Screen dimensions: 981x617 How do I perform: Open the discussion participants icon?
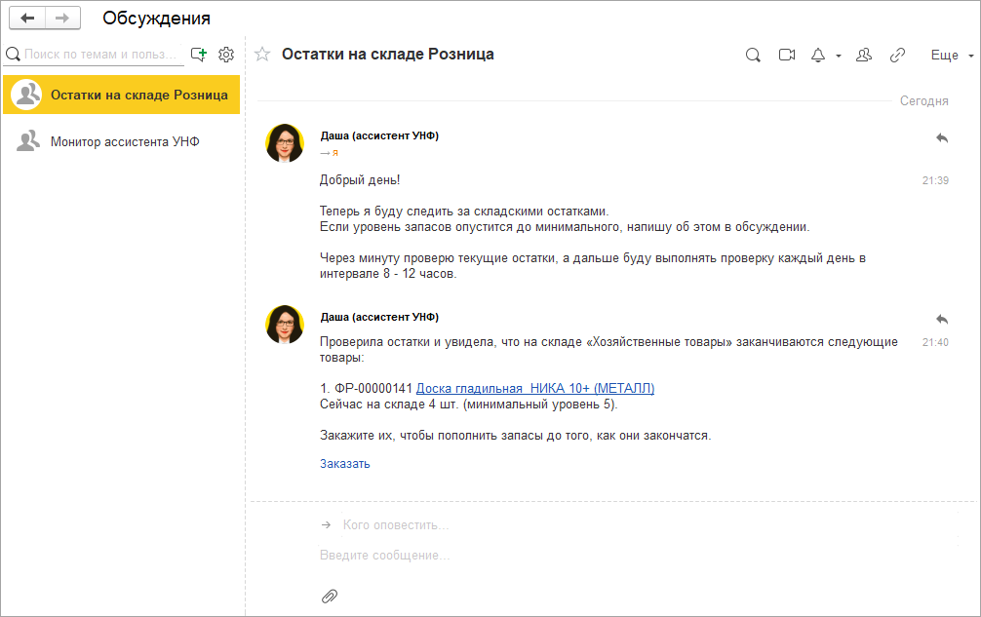tap(863, 56)
